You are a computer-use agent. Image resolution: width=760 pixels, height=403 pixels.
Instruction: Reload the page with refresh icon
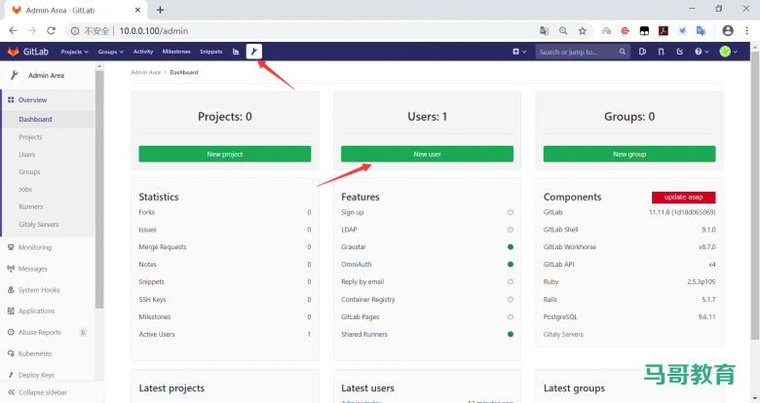point(51,30)
